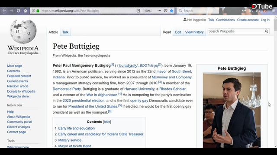Open Featured content link
The height and width of the screenshot is (155, 277).
pyautogui.click(x=19, y=76)
